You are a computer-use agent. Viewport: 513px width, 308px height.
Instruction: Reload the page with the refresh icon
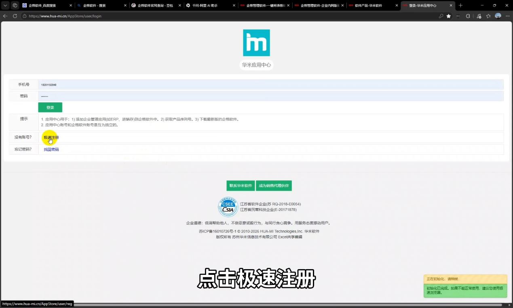[x=15, y=16]
